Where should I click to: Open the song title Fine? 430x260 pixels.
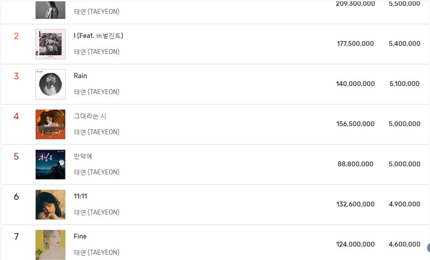pyautogui.click(x=80, y=236)
